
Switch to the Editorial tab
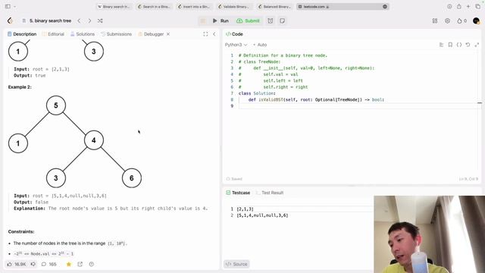53,34
